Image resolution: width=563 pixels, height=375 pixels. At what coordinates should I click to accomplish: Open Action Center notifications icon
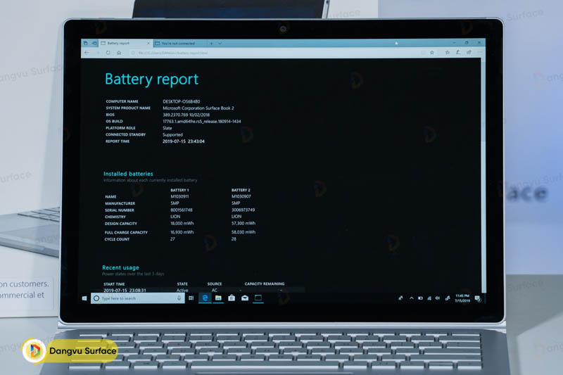tap(478, 299)
